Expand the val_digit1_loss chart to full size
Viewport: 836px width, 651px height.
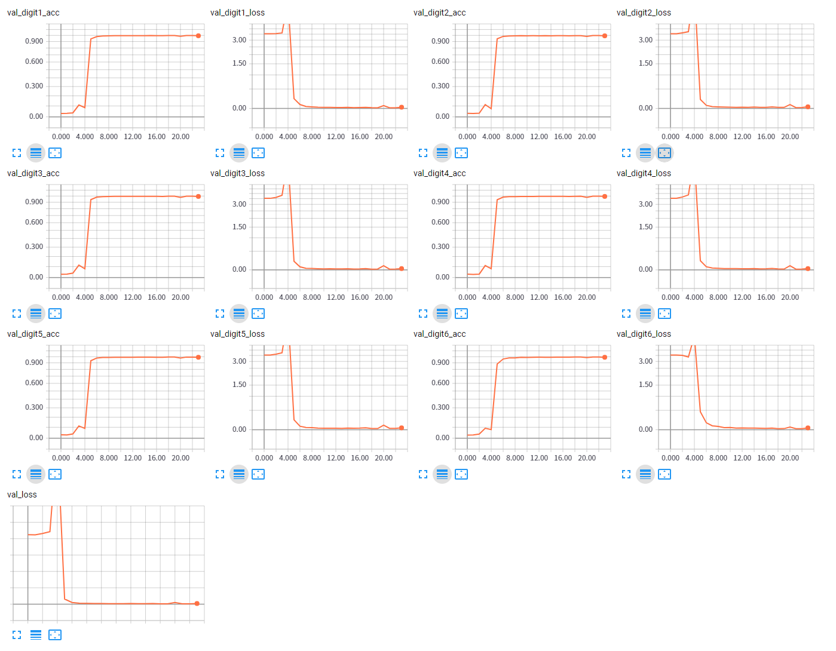(220, 153)
